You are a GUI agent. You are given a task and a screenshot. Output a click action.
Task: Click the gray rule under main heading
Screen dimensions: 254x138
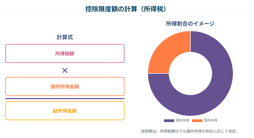point(127,15)
